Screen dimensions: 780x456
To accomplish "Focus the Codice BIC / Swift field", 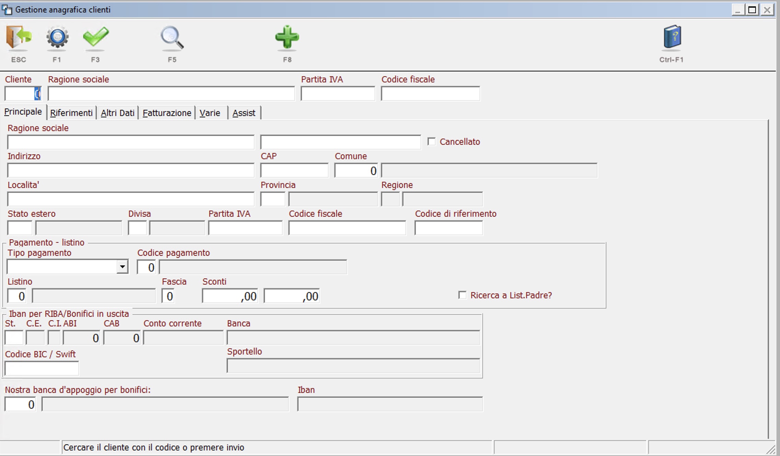I will tap(42, 369).
